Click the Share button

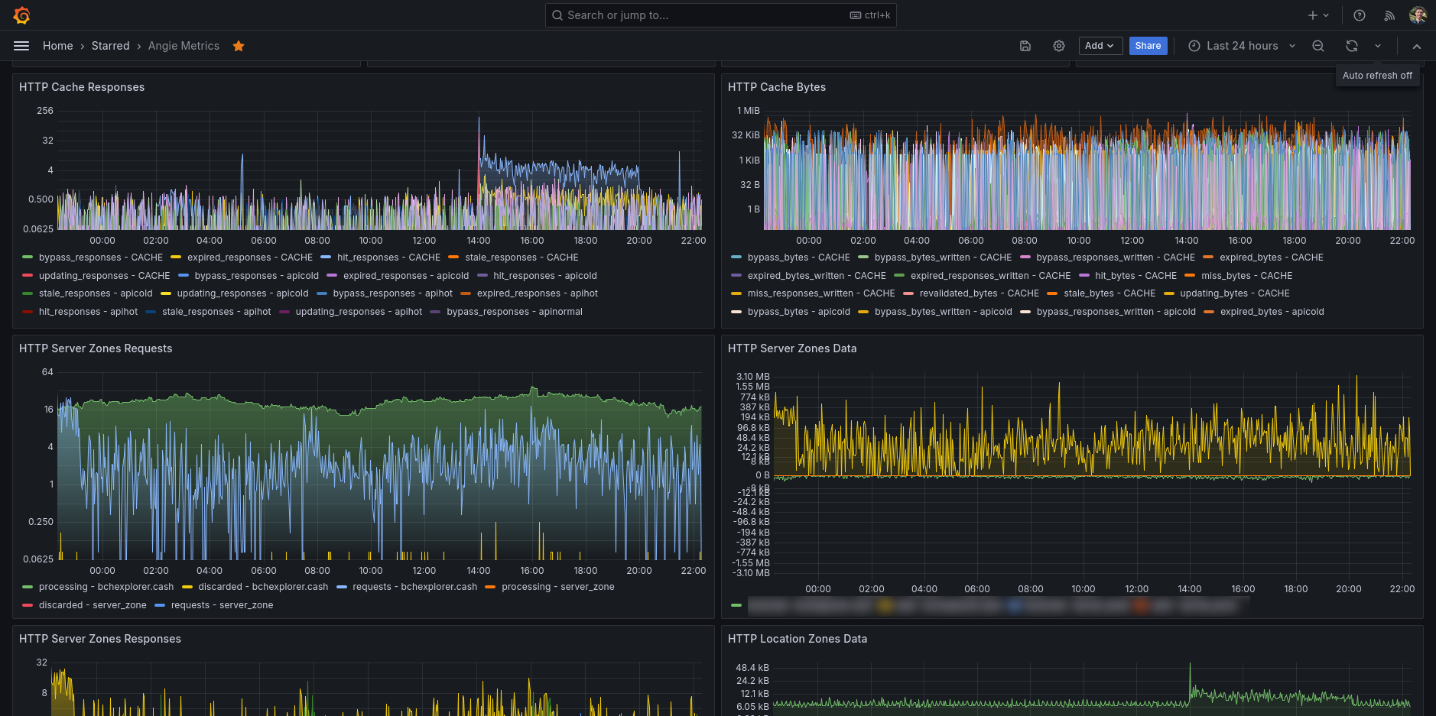pos(1148,46)
